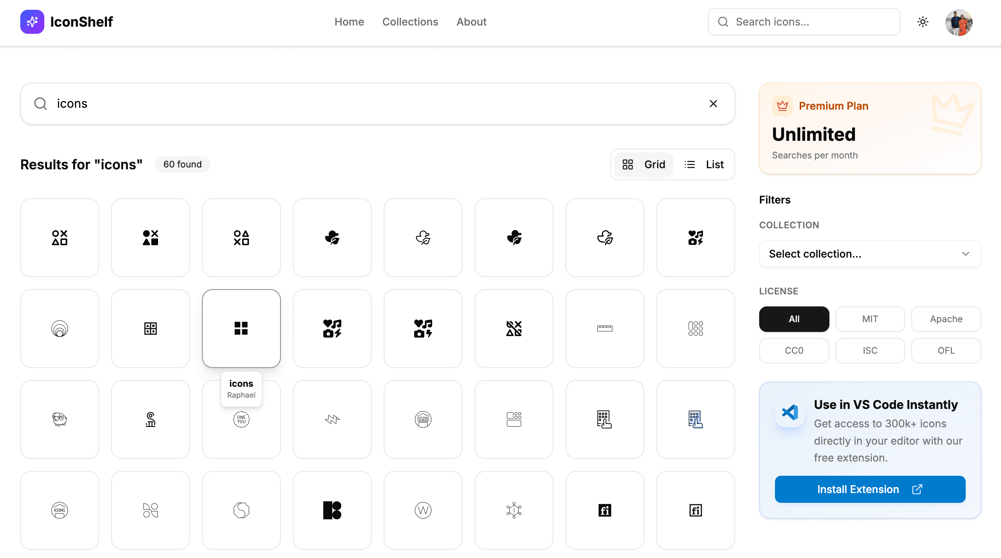Select the ruler icon from search results
This screenshot has height=558, width=1001.
(x=605, y=328)
